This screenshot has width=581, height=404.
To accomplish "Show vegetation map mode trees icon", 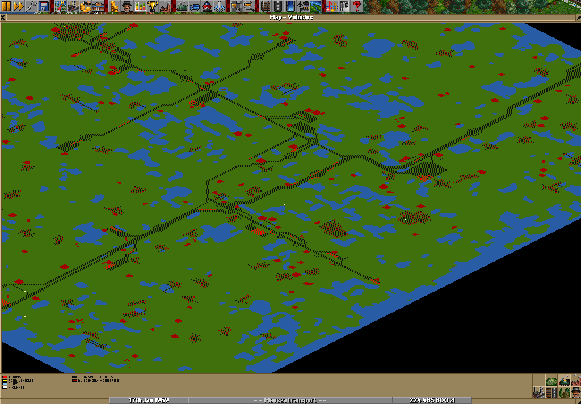I will tap(564, 393).
